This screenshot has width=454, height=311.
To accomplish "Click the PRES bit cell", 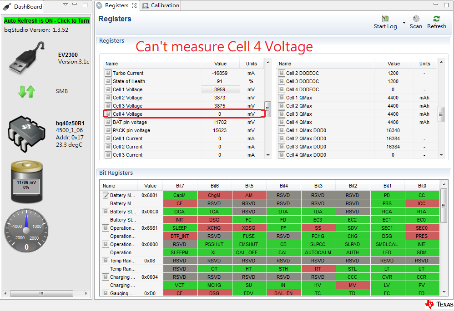I will [422, 236].
